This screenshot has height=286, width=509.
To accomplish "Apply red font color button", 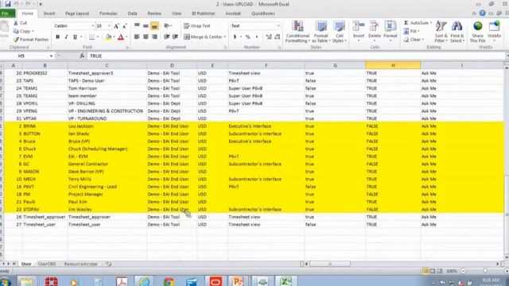I will (121, 37).
